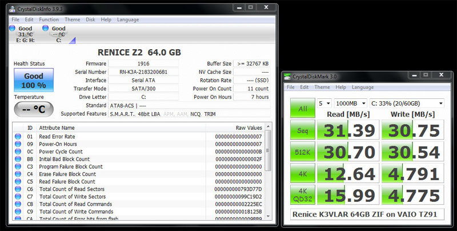Open Theme menu in CrystalDiskInfo
The height and width of the screenshot is (231, 457).
click(73, 19)
